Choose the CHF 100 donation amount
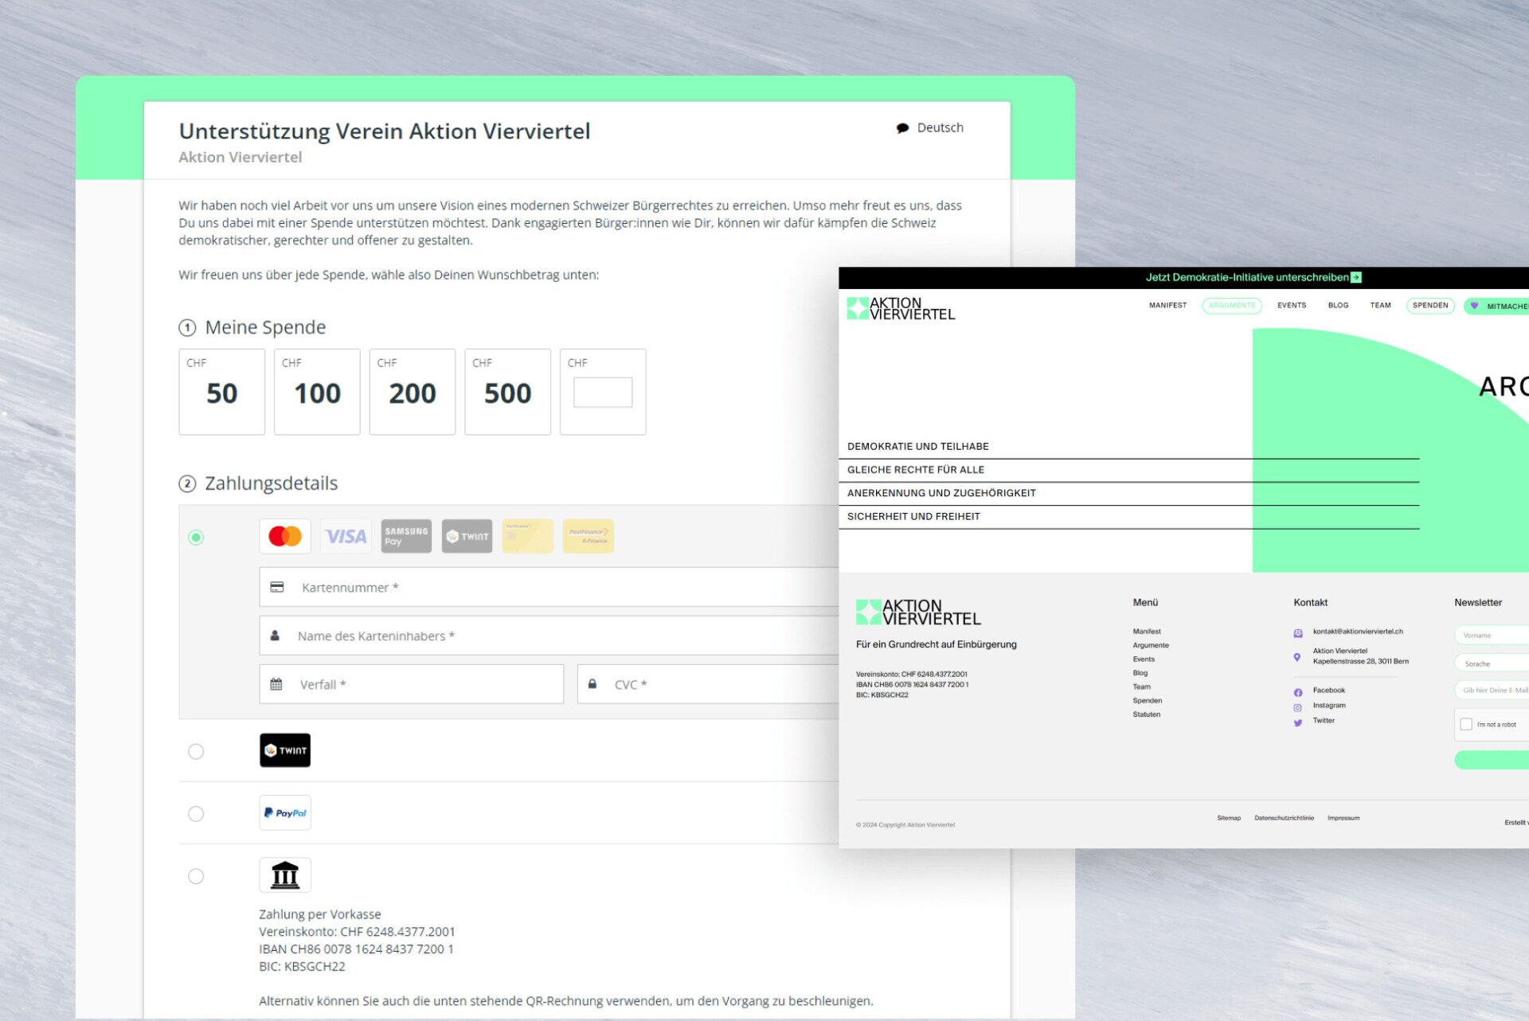Viewport: 1529px width, 1021px height. click(x=317, y=392)
